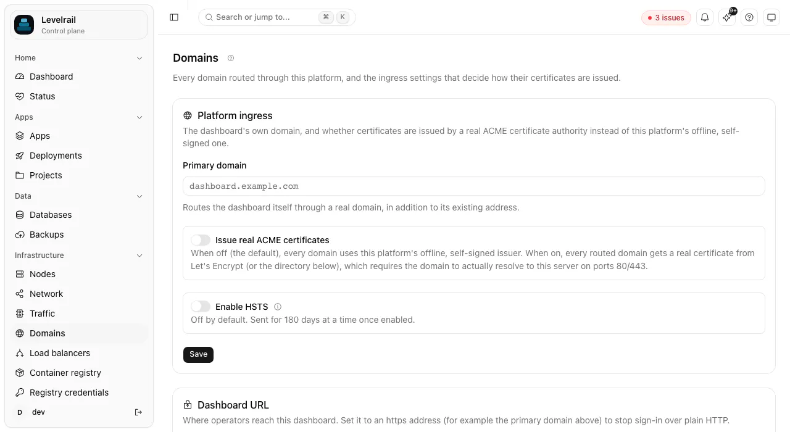The width and height of the screenshot is (790, 432).
Task: Click the help icon beside Domains heading
Action: point(231,58)
